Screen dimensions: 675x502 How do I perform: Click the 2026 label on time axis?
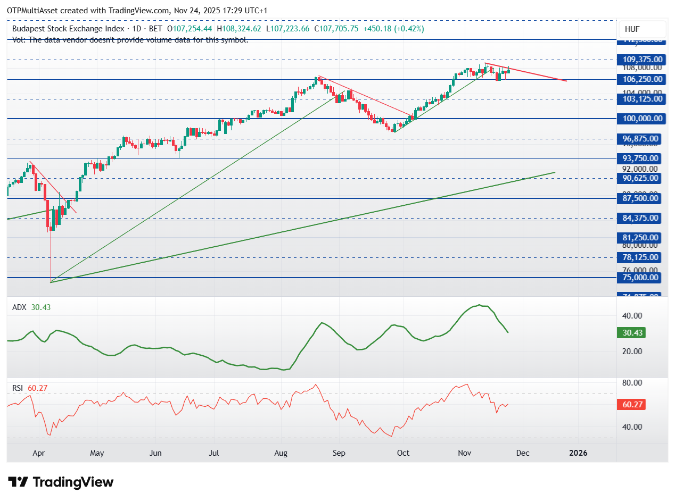pyautogui.click(x=578, y=453)
